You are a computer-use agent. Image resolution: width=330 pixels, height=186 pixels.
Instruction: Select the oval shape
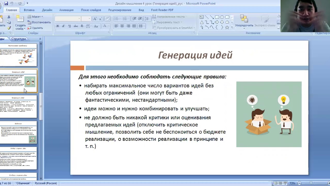click(x=222, y=17)
